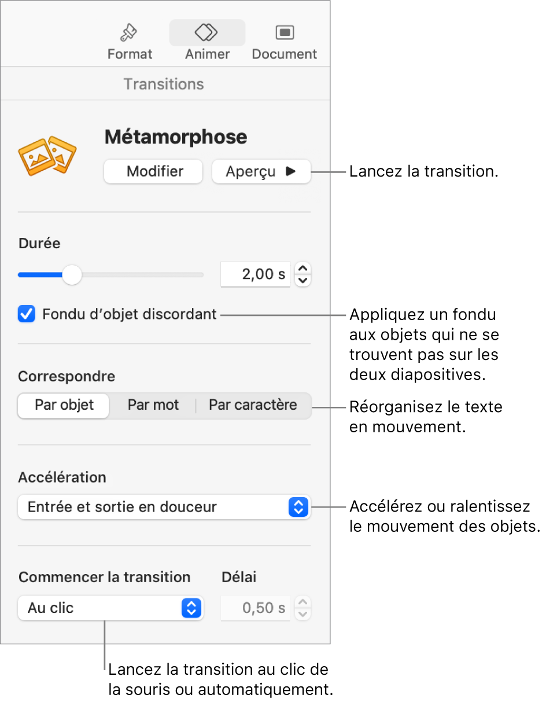
Task: Select the Format paintbrush icon
Action: [x=128, y=32]
